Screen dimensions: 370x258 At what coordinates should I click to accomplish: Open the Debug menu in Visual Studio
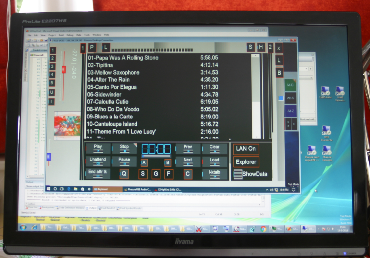tap(70, 35)
